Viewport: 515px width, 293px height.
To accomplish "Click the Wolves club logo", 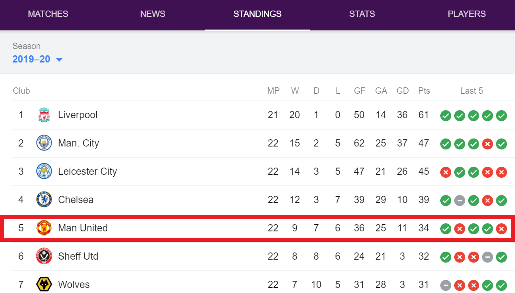I will [x=44, y=285].
